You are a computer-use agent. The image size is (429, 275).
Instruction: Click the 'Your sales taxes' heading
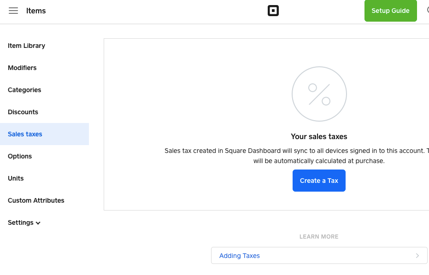(319, 136)
